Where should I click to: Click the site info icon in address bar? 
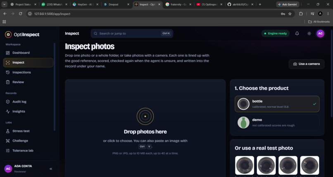click(30, 14)
